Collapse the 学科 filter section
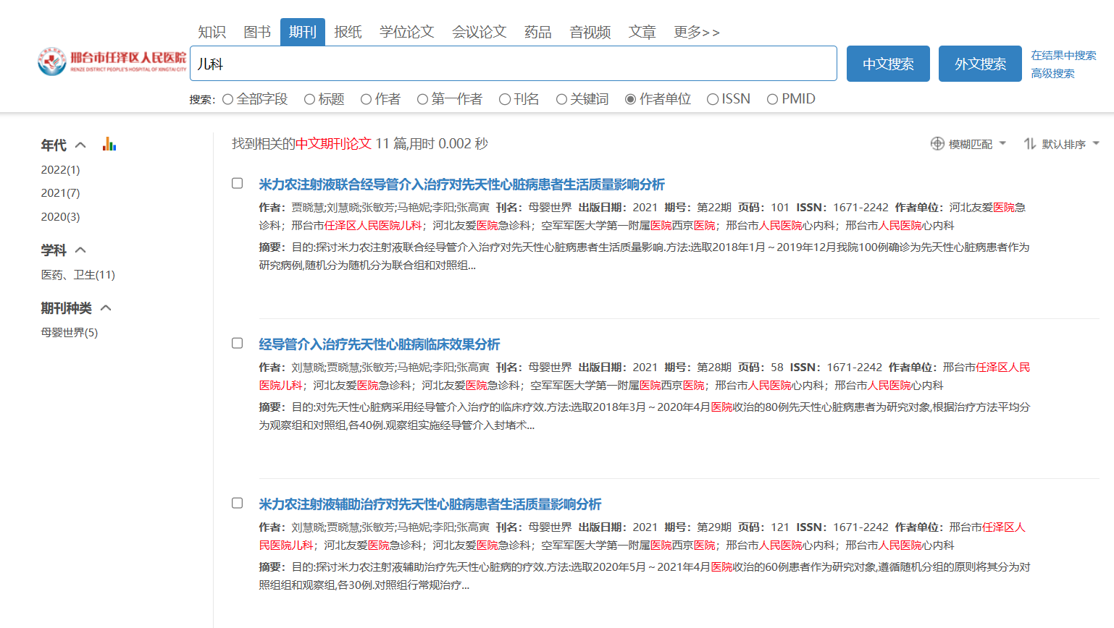Image resolution: width=1114 pixels, height=628 pixels. coord(80,250)
